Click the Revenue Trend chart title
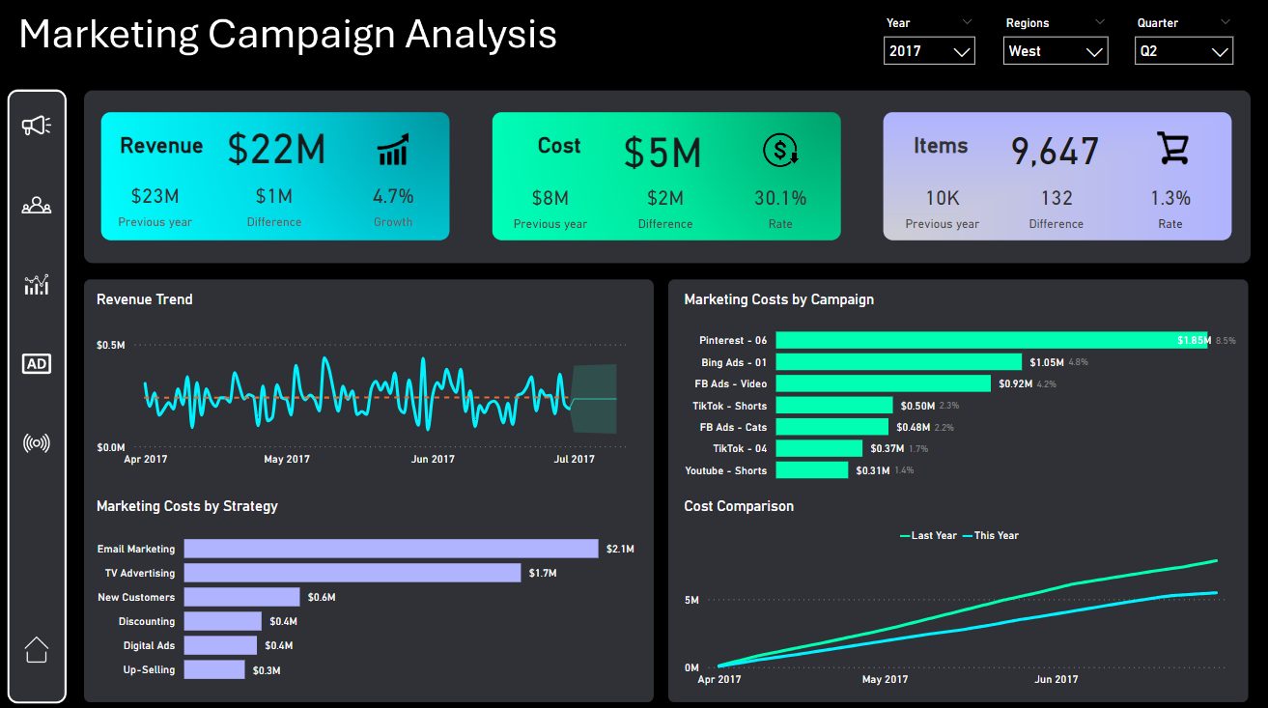 (145, 299)
